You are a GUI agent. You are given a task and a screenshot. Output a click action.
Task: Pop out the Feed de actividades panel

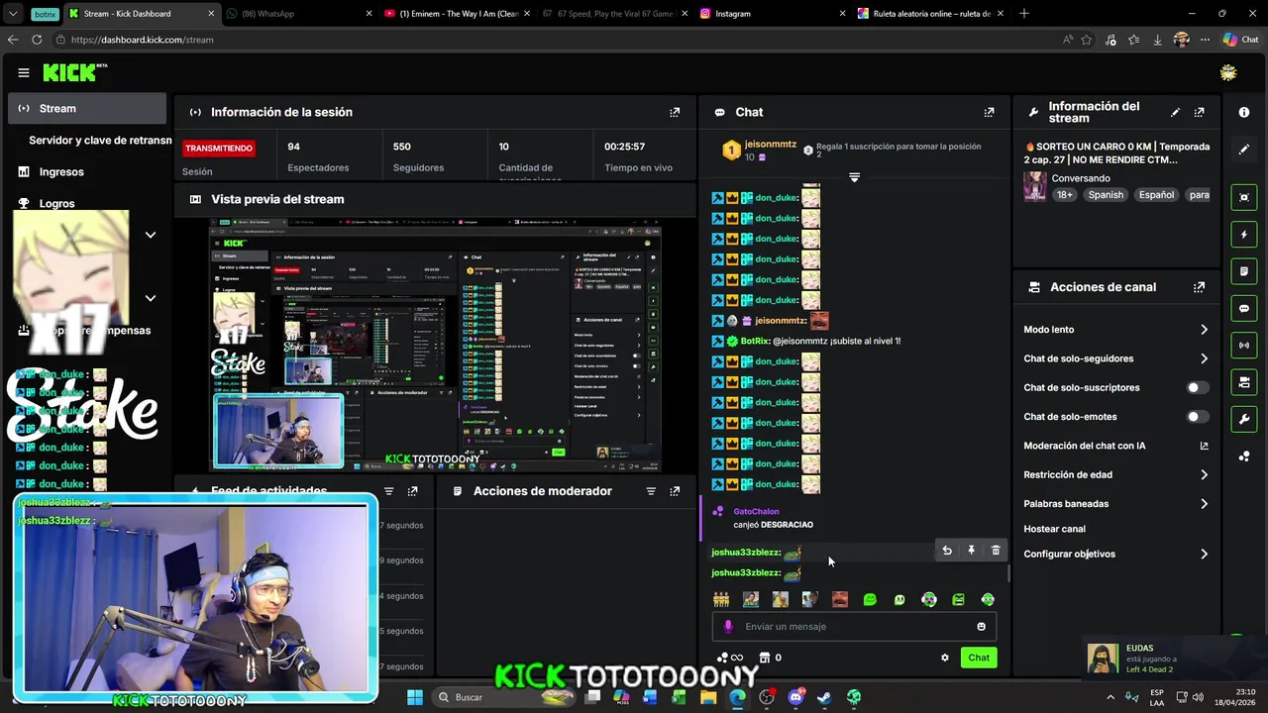[412, 491]
